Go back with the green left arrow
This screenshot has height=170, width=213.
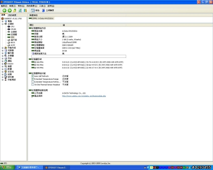coord(4,10)
